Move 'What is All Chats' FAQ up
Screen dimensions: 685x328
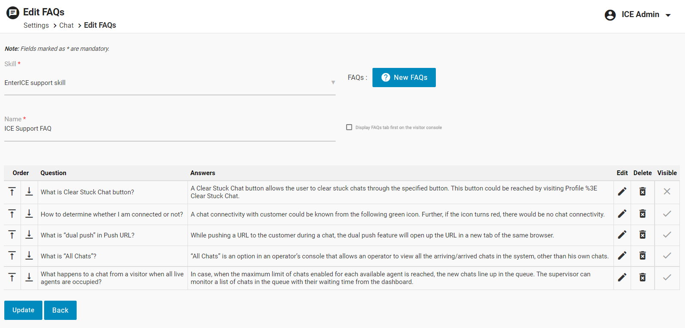pos(12,256)
